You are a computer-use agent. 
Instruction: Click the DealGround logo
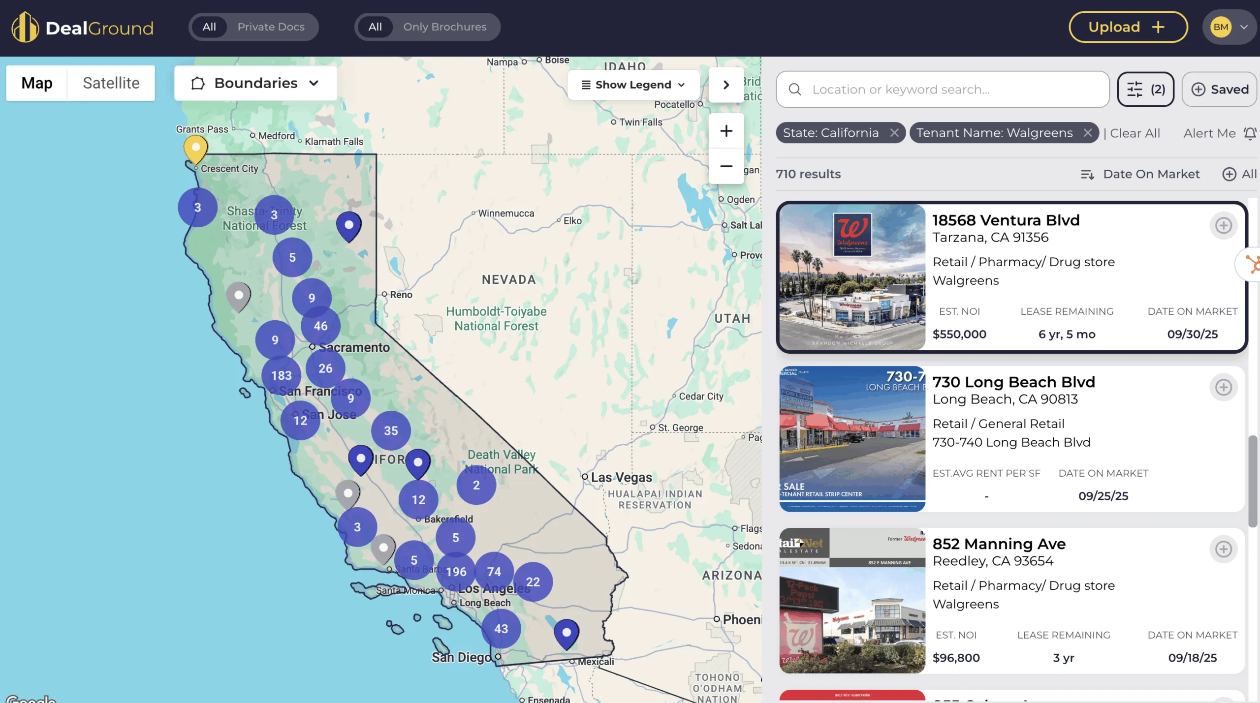(81, 27)
